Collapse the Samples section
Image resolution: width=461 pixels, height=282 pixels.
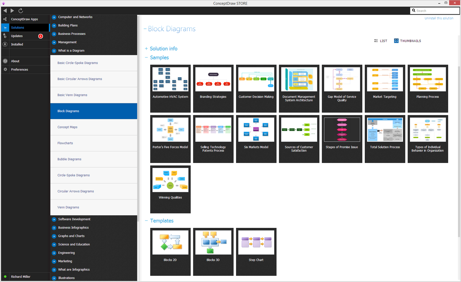(x=146, y=58)
